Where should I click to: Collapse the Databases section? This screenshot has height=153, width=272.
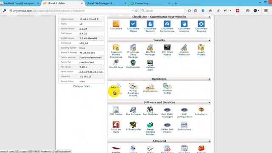210,79
